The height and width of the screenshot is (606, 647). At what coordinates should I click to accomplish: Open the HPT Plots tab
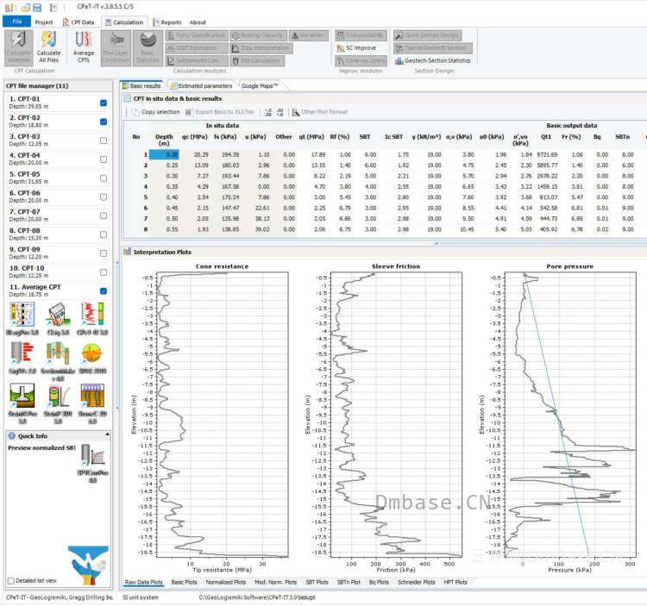(455, 582)
